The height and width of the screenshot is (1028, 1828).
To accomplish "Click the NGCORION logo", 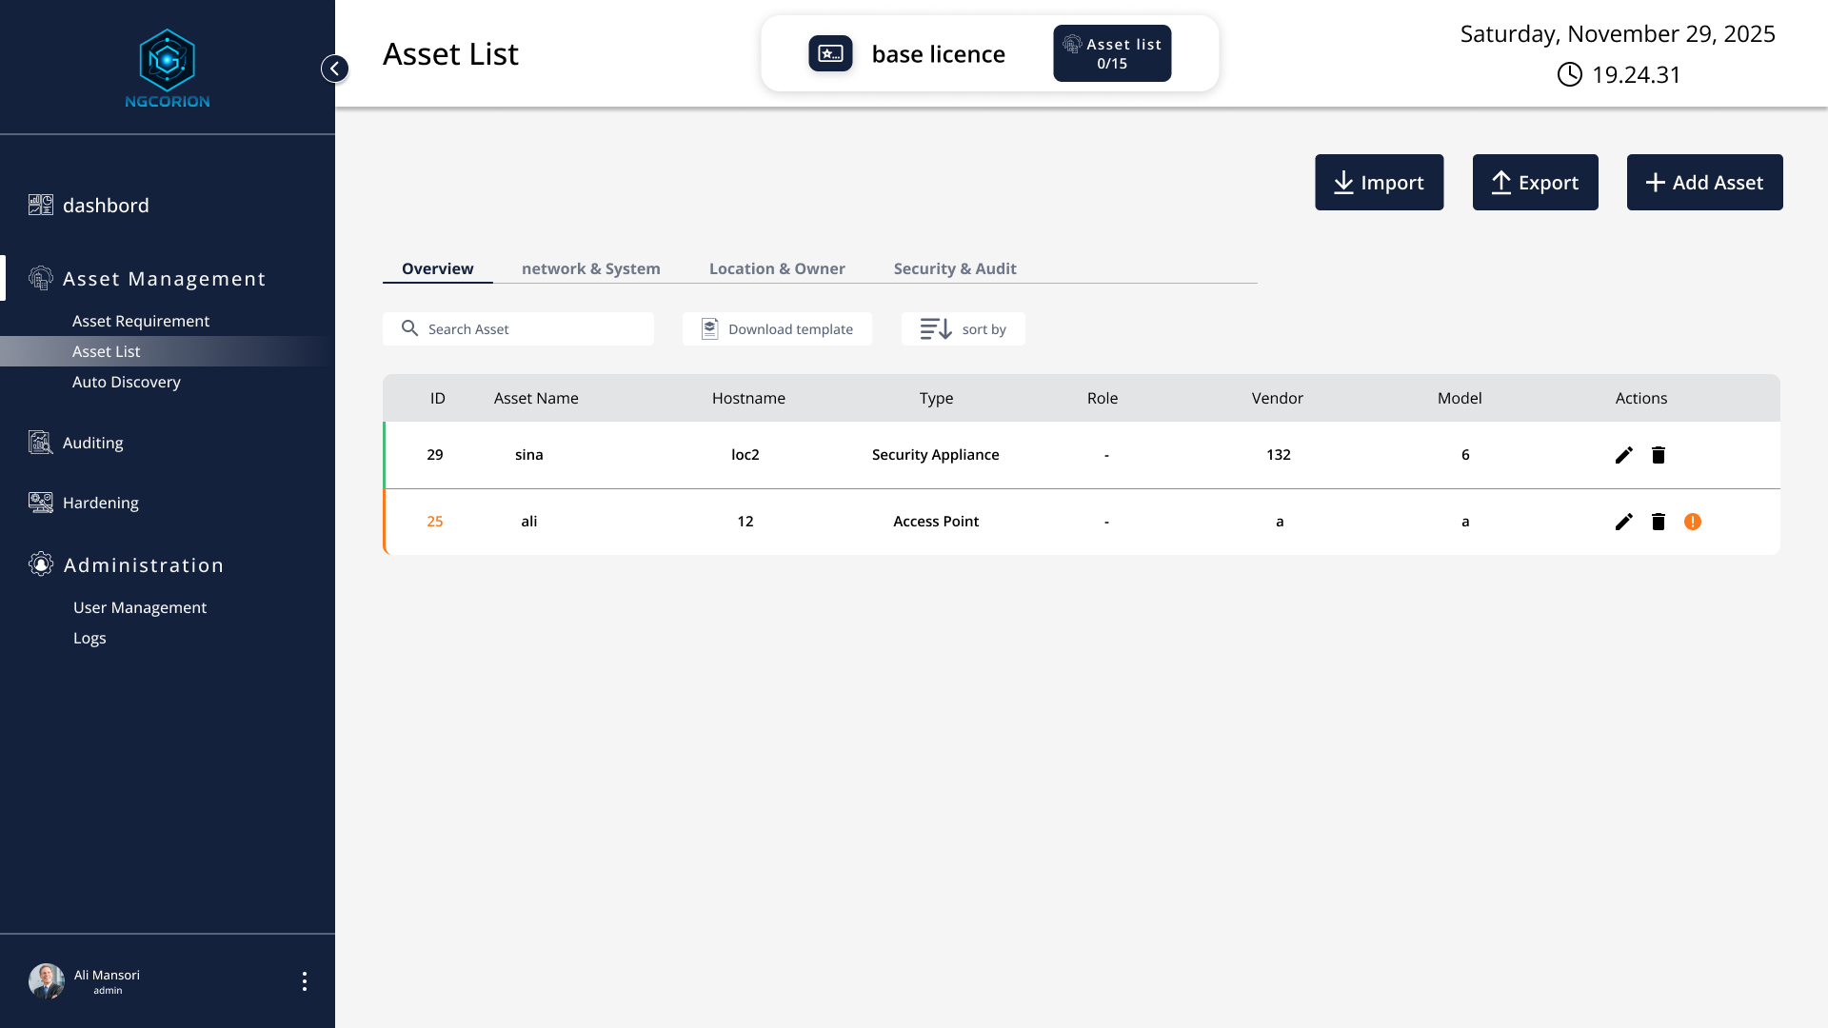I will coord(168,69).
